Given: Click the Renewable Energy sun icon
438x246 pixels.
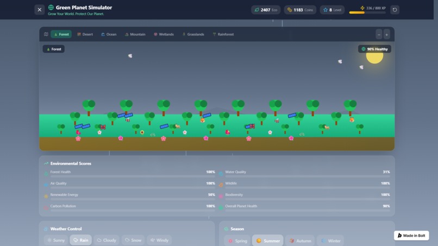Looking at the screenshot, I should 46,197.
